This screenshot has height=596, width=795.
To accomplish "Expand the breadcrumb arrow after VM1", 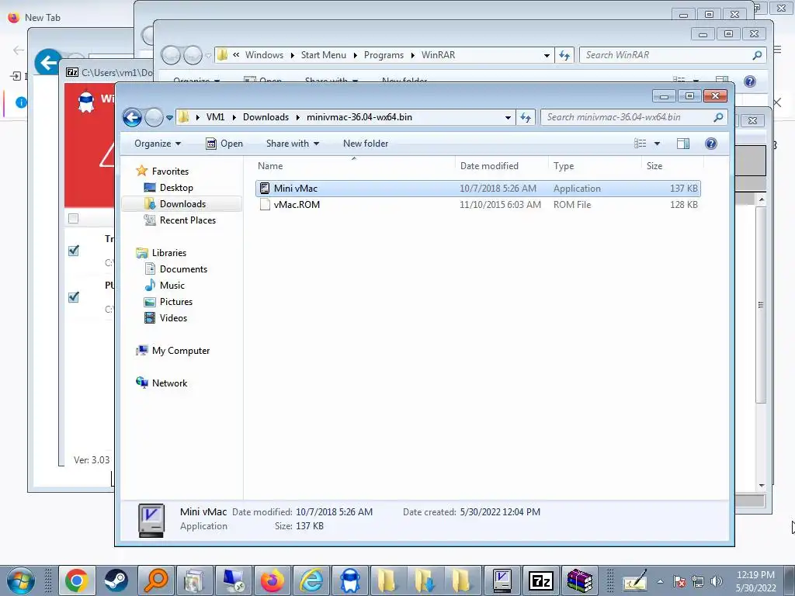I will (x=234, y=117).
